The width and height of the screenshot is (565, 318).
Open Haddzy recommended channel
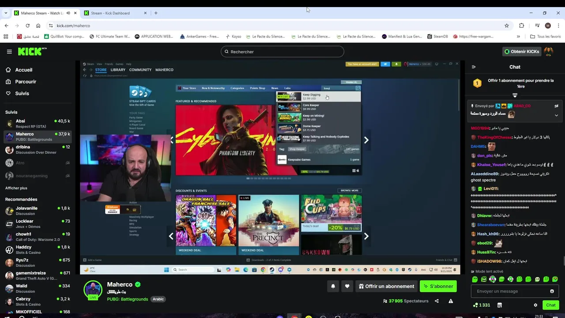[38, 250]
